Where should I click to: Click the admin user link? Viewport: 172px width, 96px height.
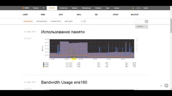138,8
